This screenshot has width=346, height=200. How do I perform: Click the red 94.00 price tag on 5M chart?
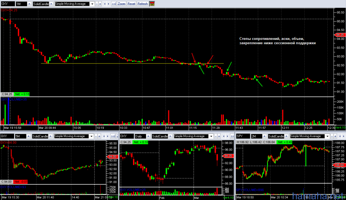point(112,157)
